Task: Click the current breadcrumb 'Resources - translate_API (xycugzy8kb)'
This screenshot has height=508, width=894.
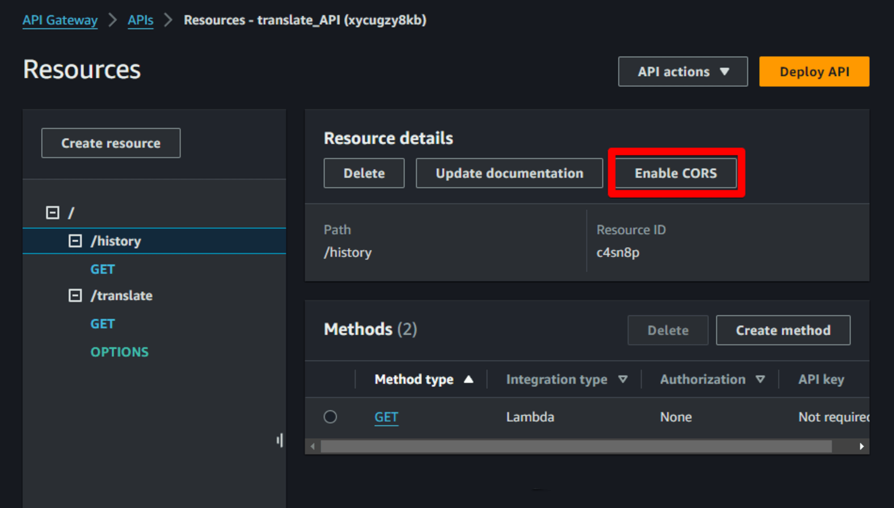Action: [x=305, y=20]
